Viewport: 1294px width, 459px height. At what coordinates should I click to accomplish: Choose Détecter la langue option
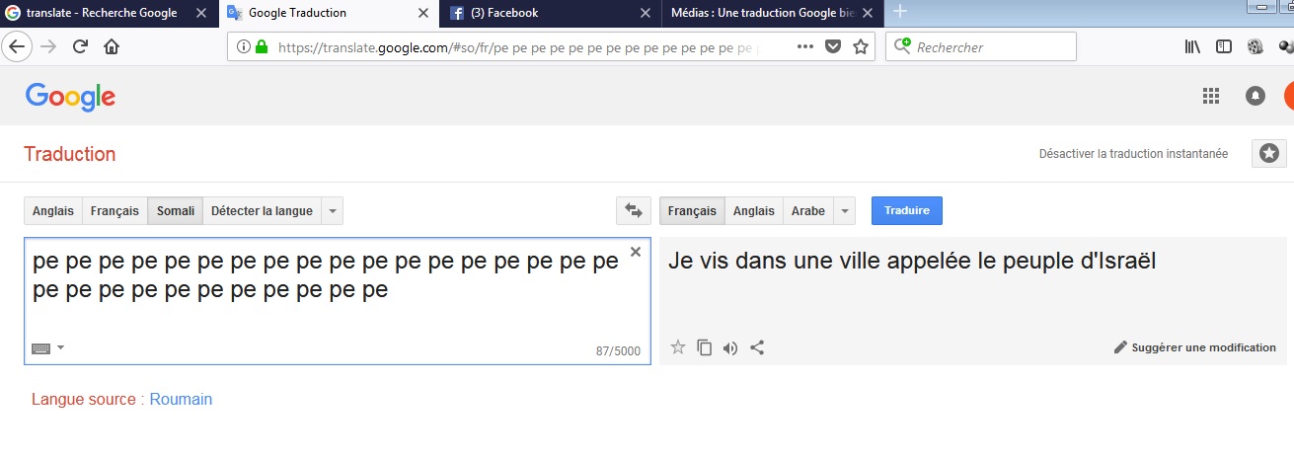(262, 210)
